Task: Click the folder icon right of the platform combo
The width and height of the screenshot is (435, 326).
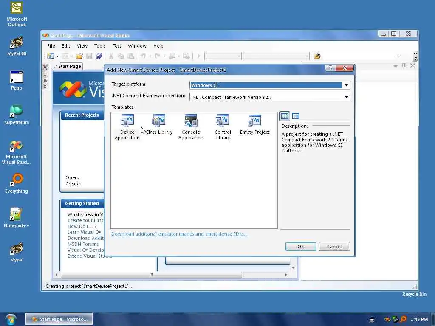Action: [317, 56]
